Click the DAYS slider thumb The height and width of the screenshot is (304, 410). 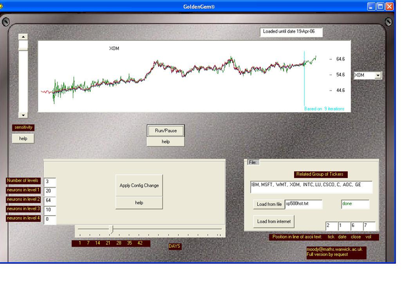pyautogui.click(x=112, y=229)
